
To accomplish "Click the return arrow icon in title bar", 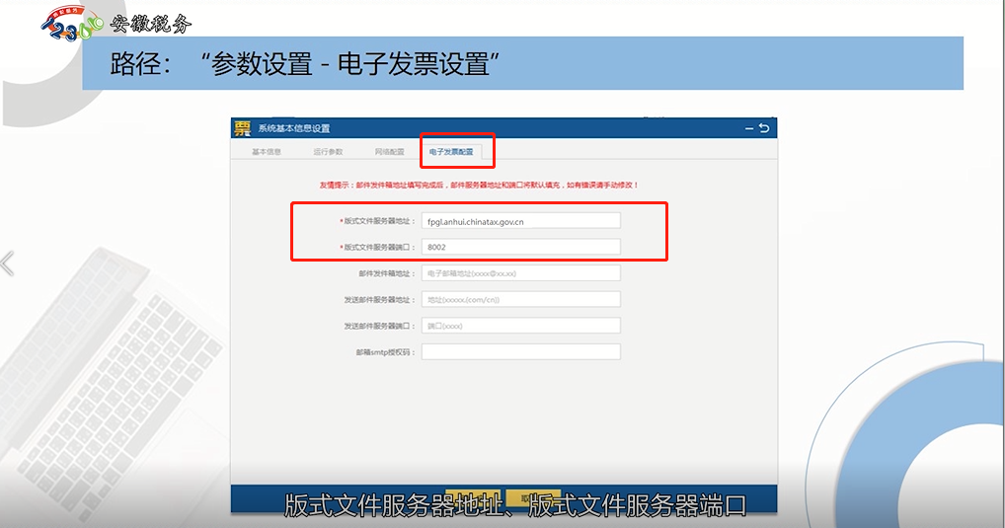I will coord(764,128).
